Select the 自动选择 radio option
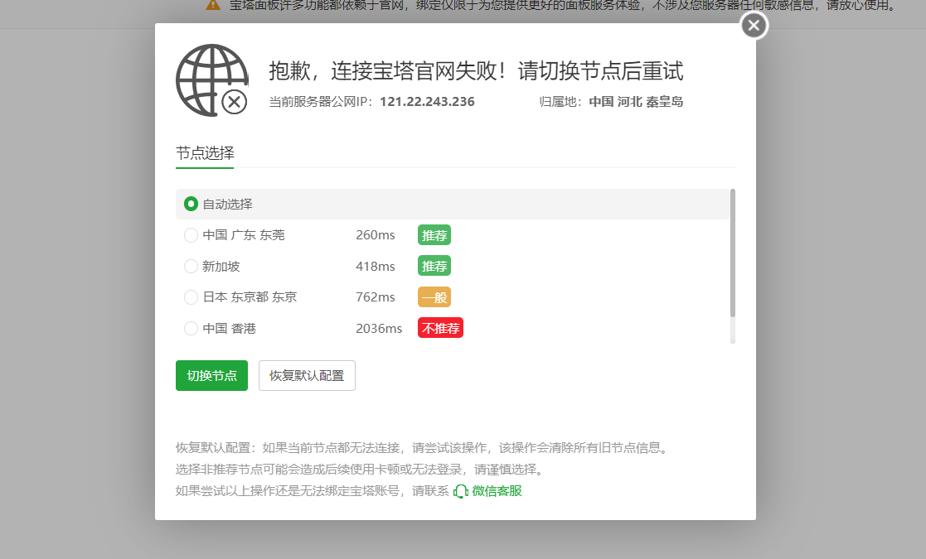 click(x=191, y=204)
